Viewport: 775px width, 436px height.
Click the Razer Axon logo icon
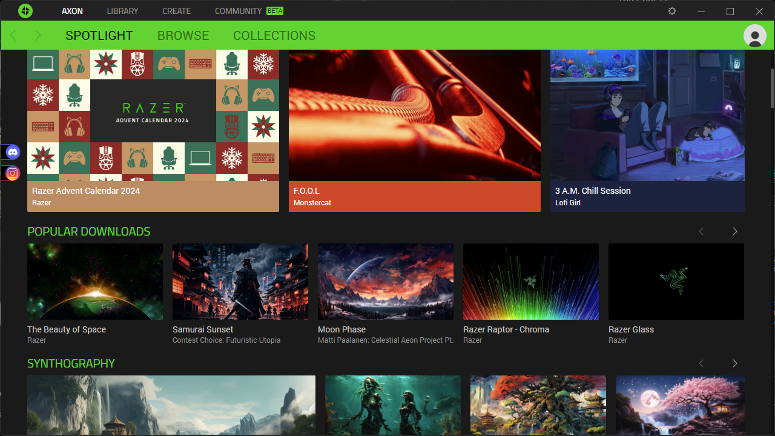(25, 11)
